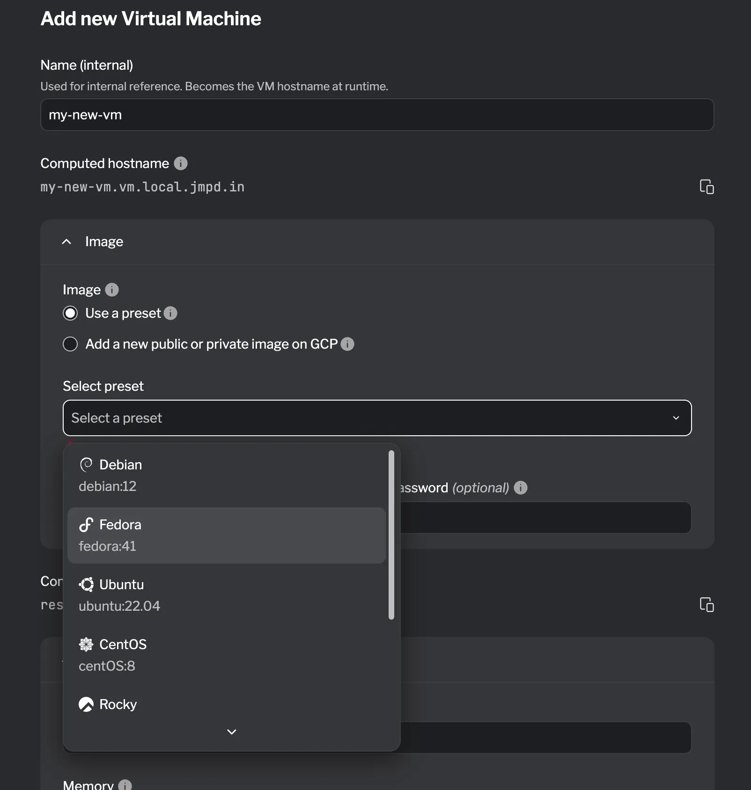Open info icon beside Use a preset

pos(170,313)
